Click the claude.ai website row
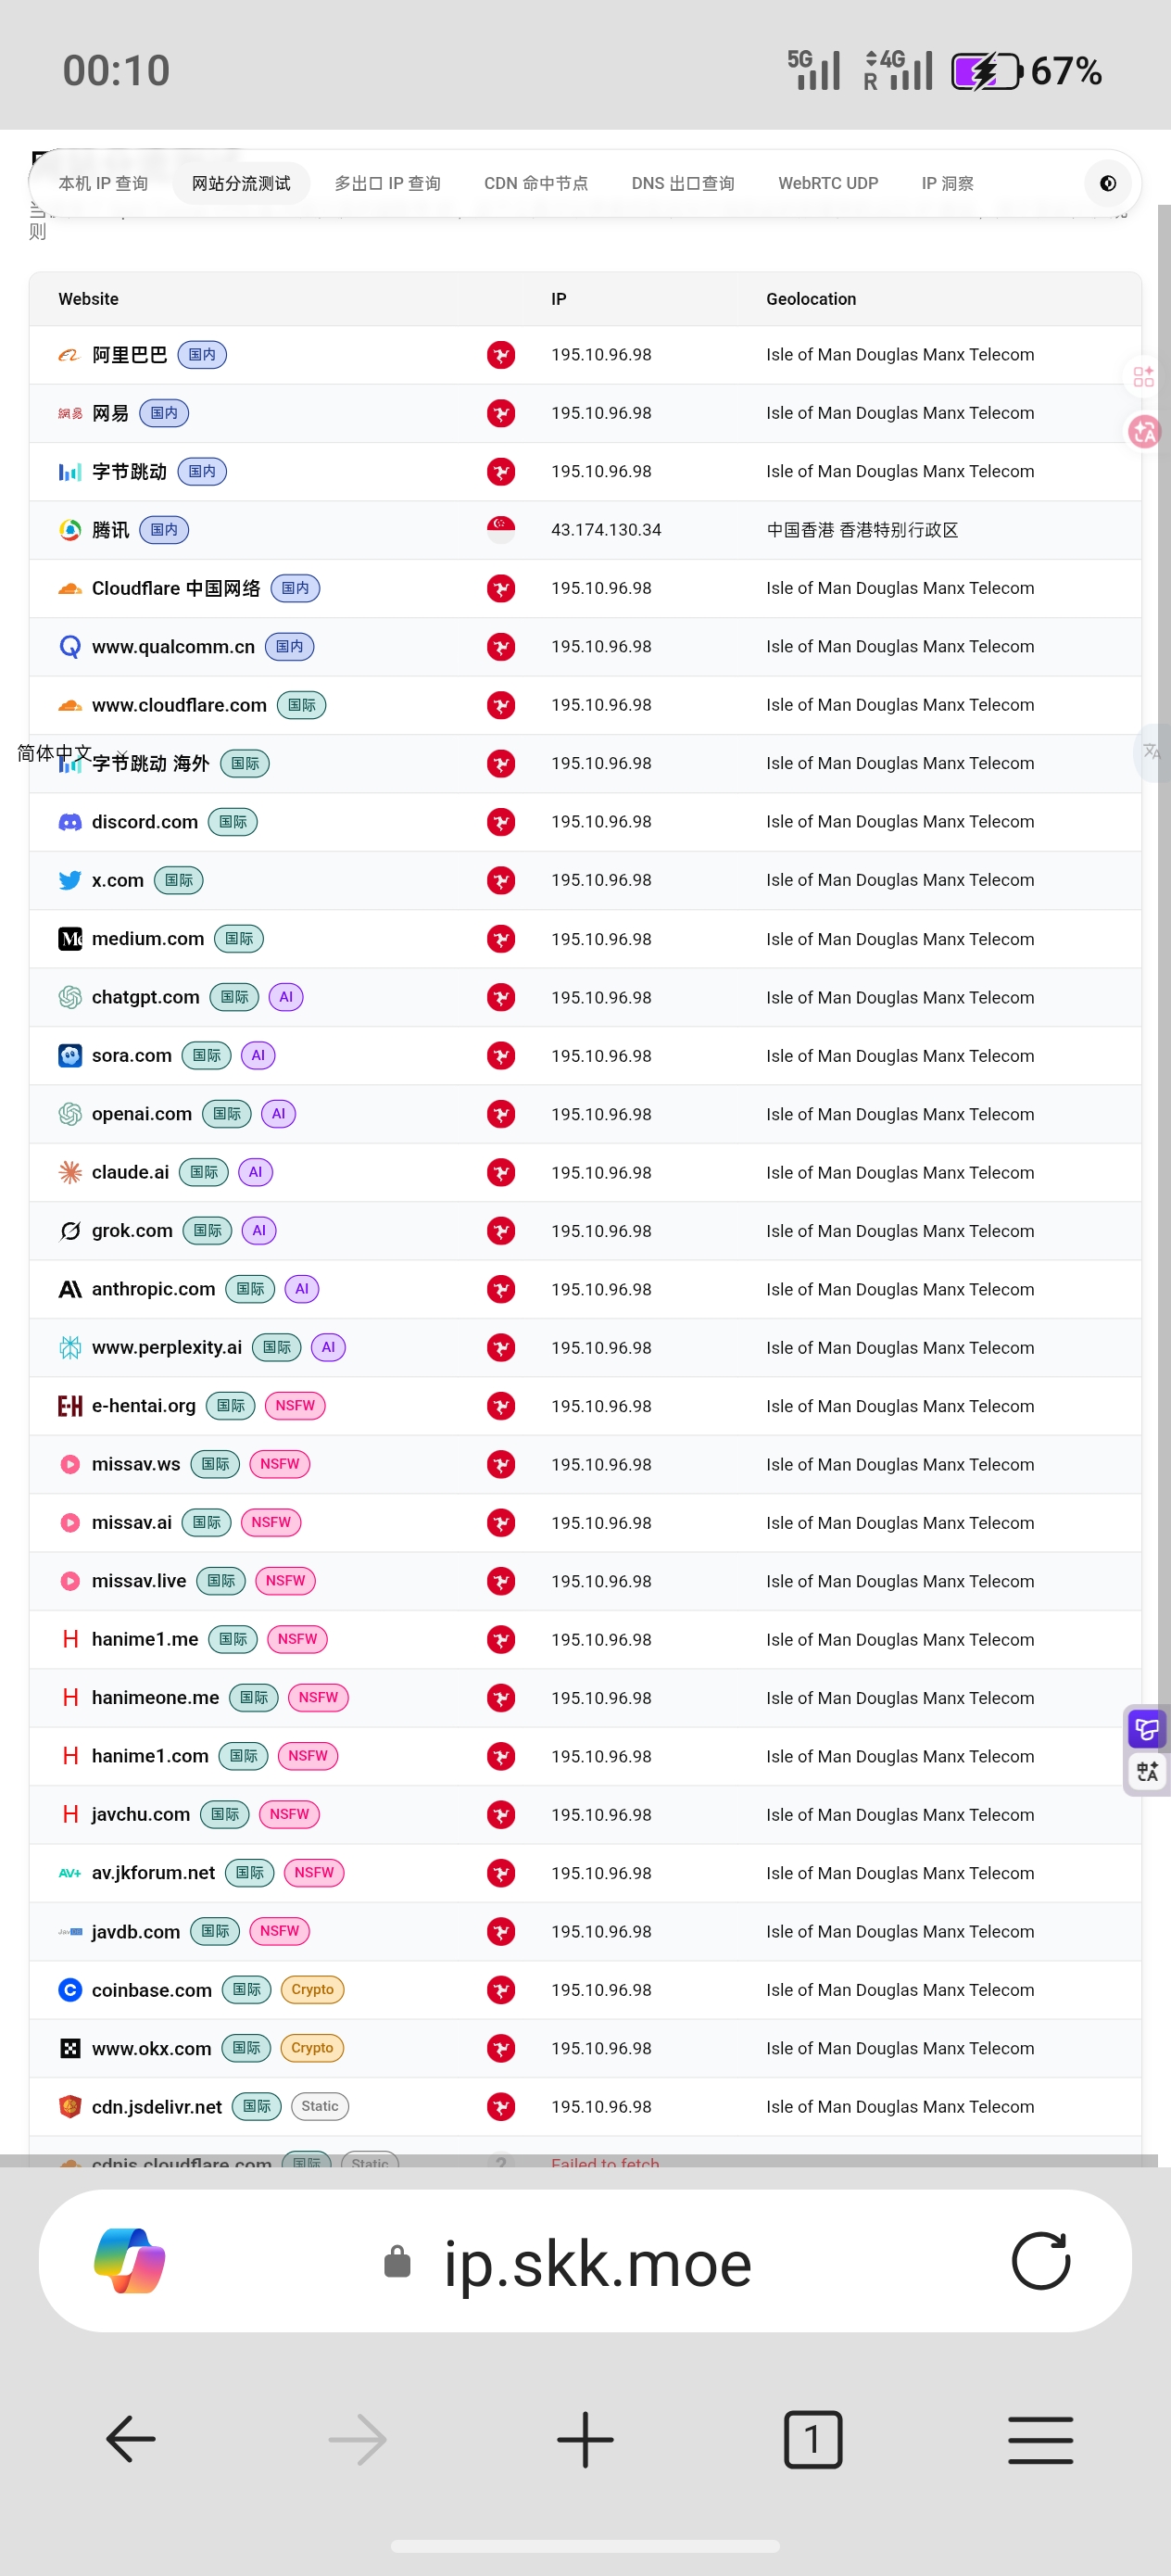1171x2576 pixels. pyautogui.click(x=585, y=1172)
